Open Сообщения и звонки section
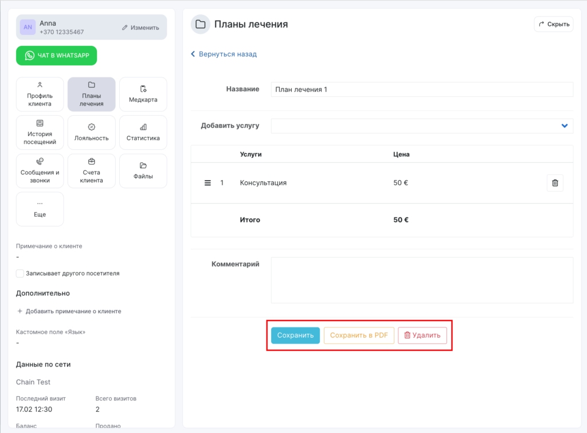587x433 pixels. [40, 171]
